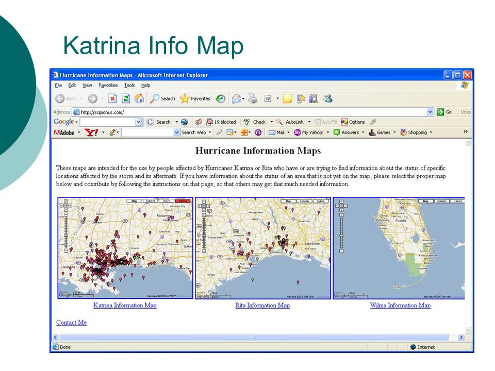The height and width of the screenshot is (371, 495).
Task: Open the My Yahoo! toolbar button
Action: click(x=309, y=132)
